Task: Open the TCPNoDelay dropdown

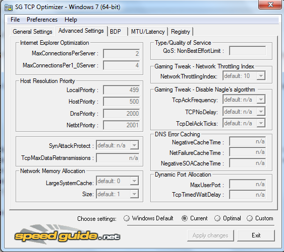Action: pos(244,112)
